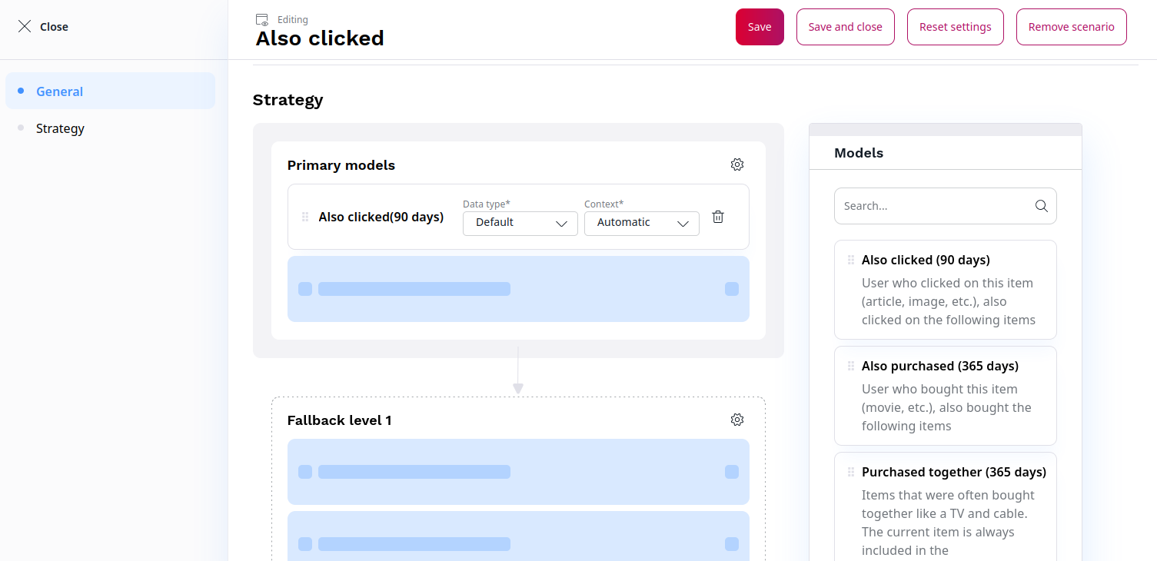Expand the Context dropdown set to Automatic
Image resolution: width=1157 pixels, height=561 pixels.
[641, 223]
